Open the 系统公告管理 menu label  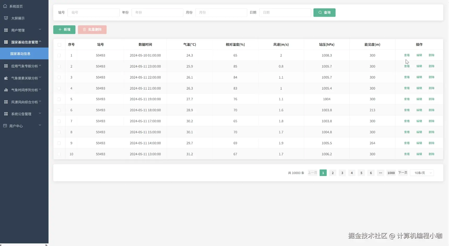(21, 114)
